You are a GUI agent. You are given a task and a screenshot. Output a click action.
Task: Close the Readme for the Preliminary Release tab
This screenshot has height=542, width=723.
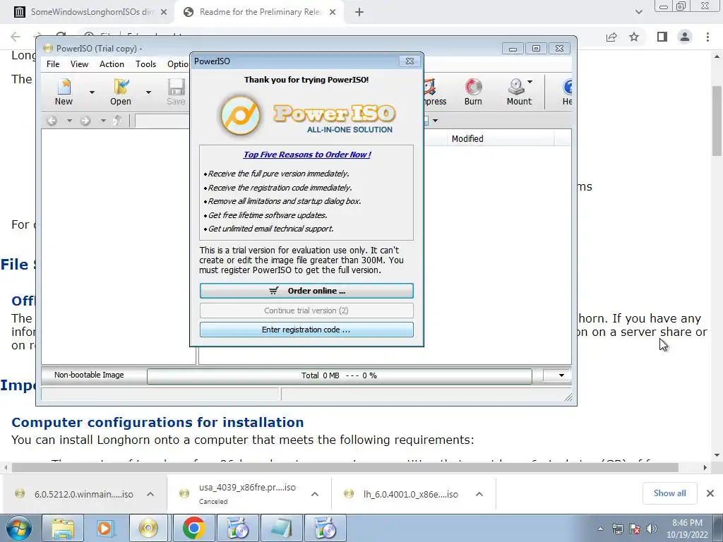click(333, 13)
